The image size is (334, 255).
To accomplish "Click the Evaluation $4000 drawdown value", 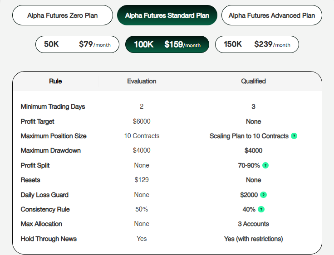I will tap(142, 150).
